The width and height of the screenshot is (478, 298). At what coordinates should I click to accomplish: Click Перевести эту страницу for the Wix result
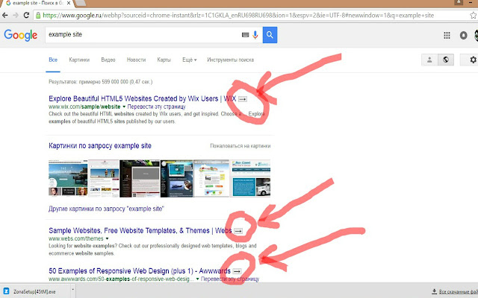pos(156,107)
